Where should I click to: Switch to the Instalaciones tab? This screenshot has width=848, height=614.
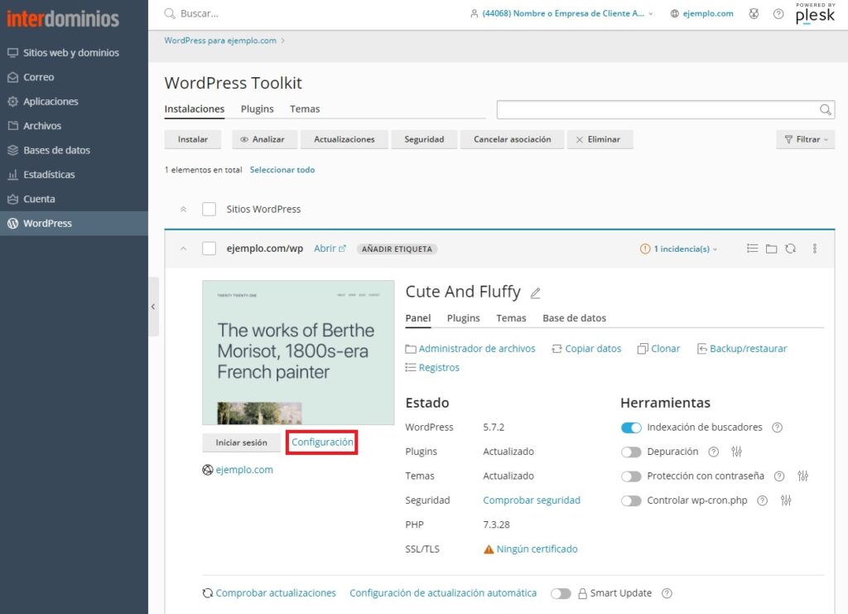coord(194,109)
